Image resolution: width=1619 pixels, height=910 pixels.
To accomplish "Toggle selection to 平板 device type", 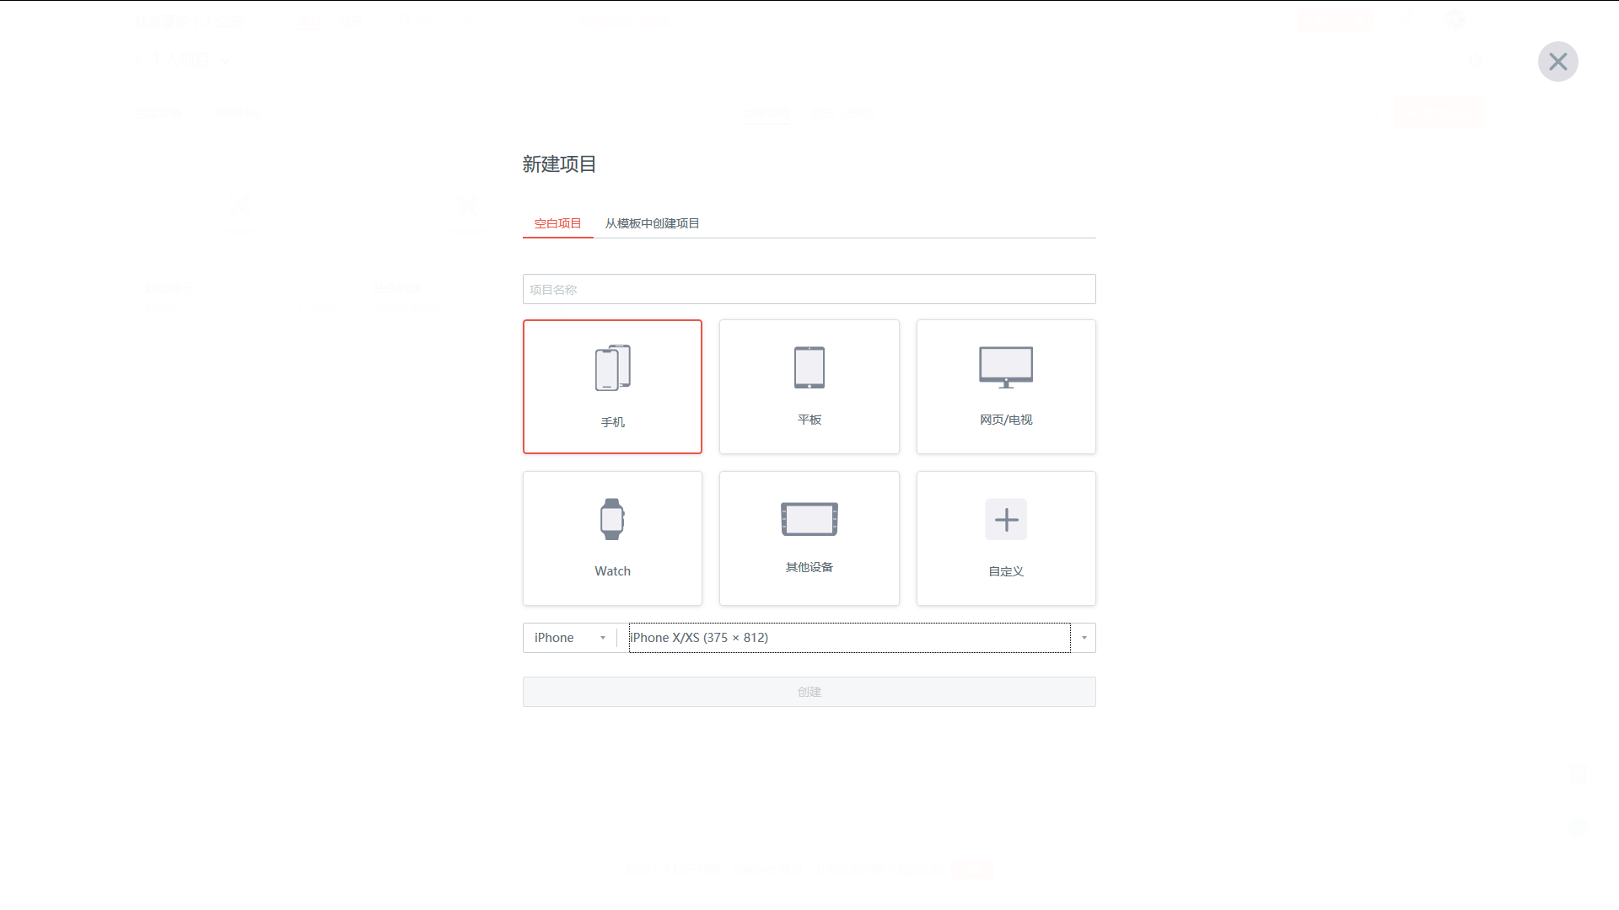I will click(809, 387).
